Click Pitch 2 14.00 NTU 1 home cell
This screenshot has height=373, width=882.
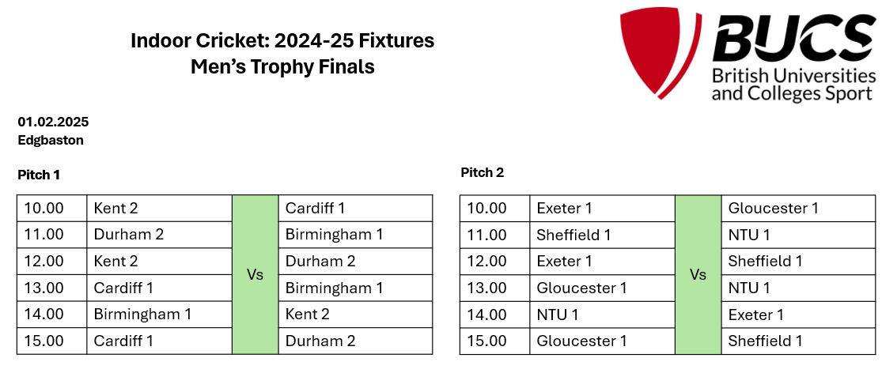tap(603, 314)
